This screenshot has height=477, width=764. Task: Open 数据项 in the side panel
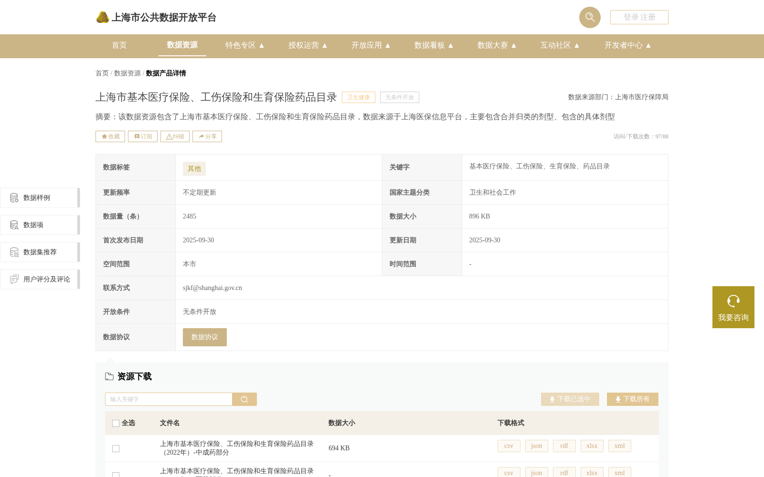coord(40,225)
